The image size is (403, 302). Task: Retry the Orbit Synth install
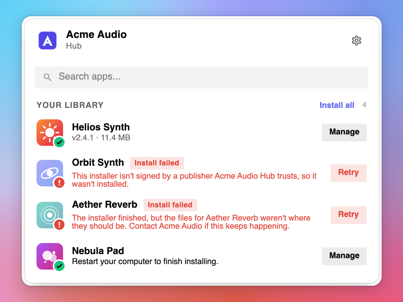click(x=348, y=173)
